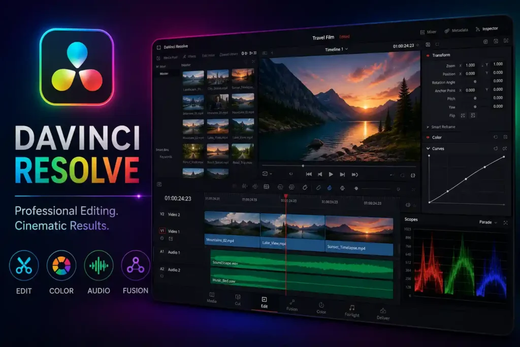The height and width of the screenshot is (347, 520).
Task: Toggle the Transform enable dot
Action: 428,55
